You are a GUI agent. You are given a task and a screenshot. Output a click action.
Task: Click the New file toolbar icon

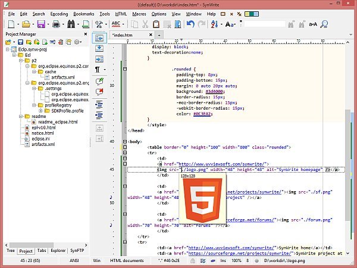(11, 24)
